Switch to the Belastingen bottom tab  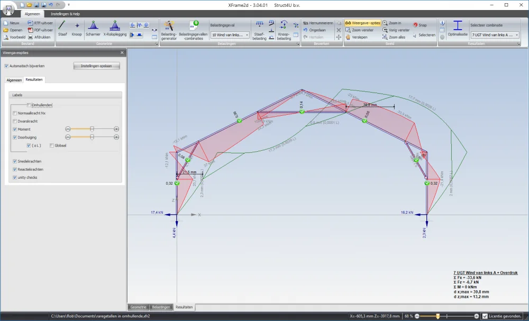[161, 307]
